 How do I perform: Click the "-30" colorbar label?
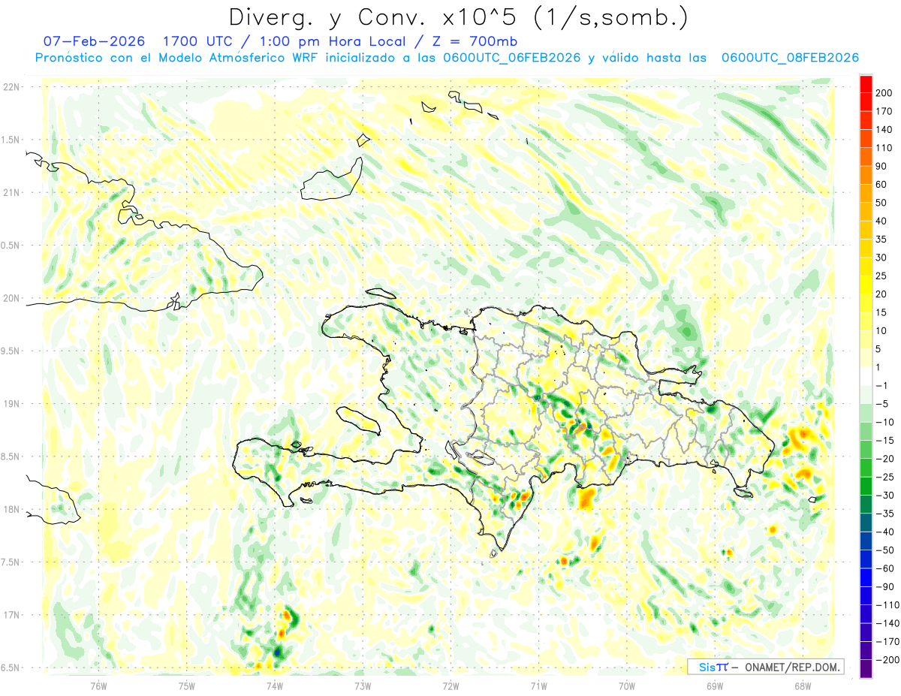pyautogui.click(x=885, y=496)
